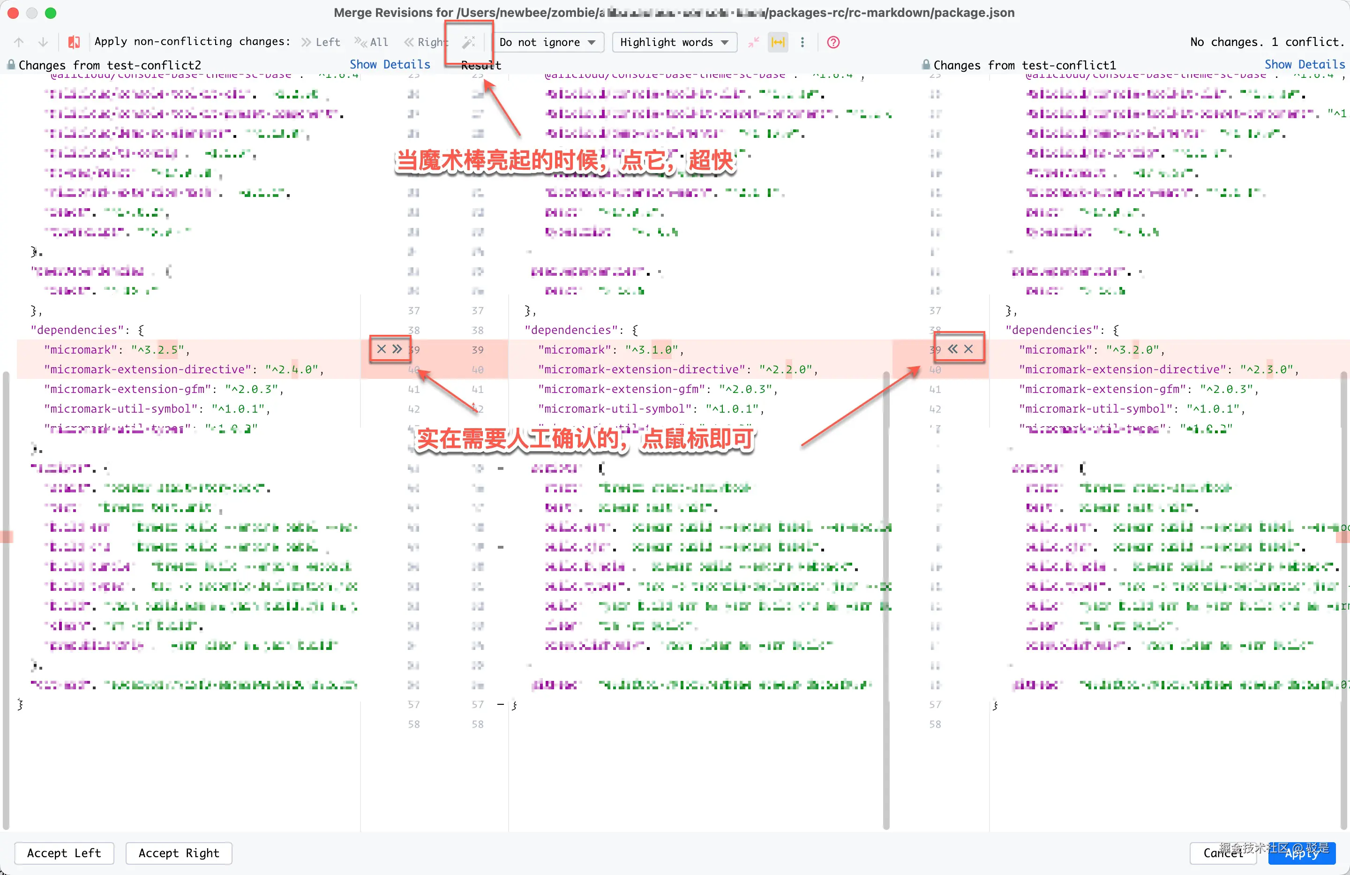Click the Accept Left button
The height and width of the screenshot is (875, 1350).
(x=64, y=853)
